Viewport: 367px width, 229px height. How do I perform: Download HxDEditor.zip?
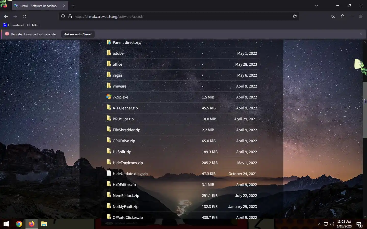click(124, 185)
